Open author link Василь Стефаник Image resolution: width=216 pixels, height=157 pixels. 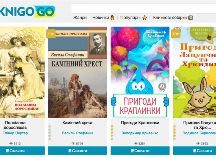tap(77, 133)
